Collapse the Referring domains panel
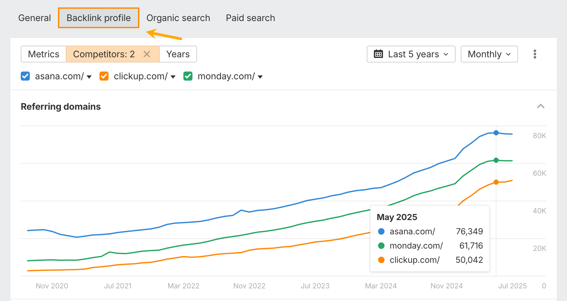567x301 pixels. [x=541, y=106]
